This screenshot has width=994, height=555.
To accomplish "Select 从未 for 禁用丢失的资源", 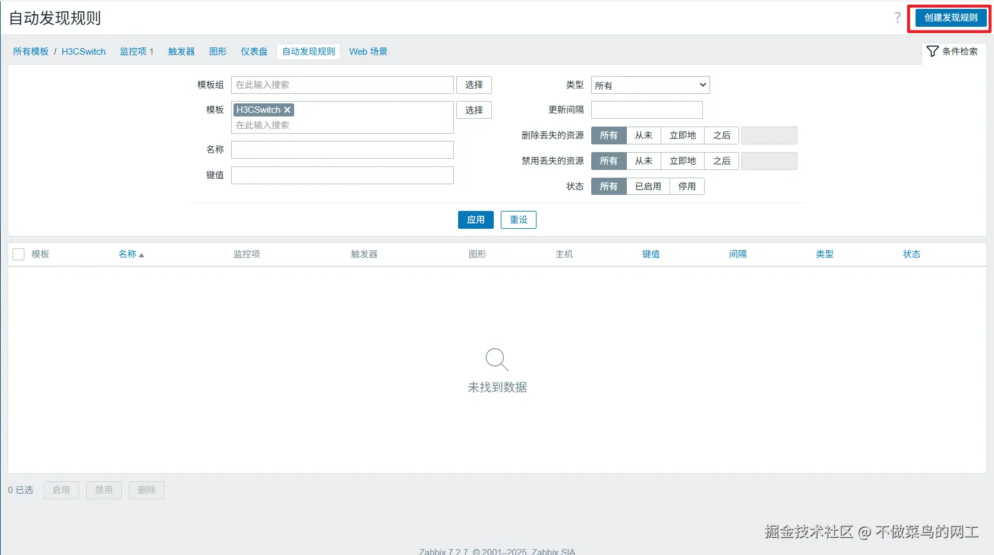I will click(643, 161).
